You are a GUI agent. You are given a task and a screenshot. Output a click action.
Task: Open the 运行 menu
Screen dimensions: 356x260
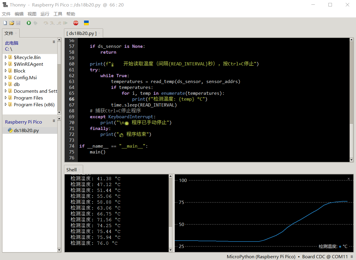[x=45, y=14]
